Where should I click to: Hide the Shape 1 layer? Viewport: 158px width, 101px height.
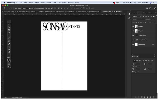click(133, 31)
